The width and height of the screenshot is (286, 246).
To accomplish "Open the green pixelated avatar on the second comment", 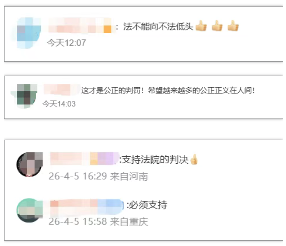I will [27, 96].
